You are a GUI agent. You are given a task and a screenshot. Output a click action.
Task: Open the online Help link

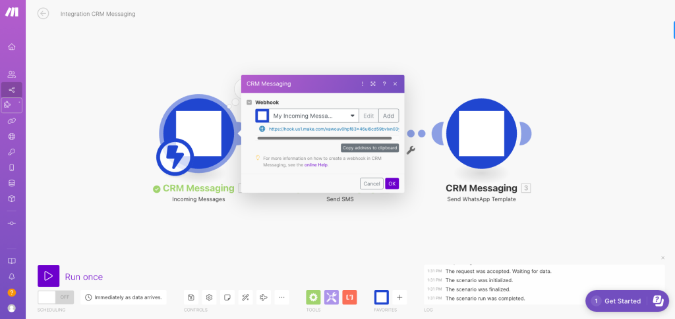point(316,165)
